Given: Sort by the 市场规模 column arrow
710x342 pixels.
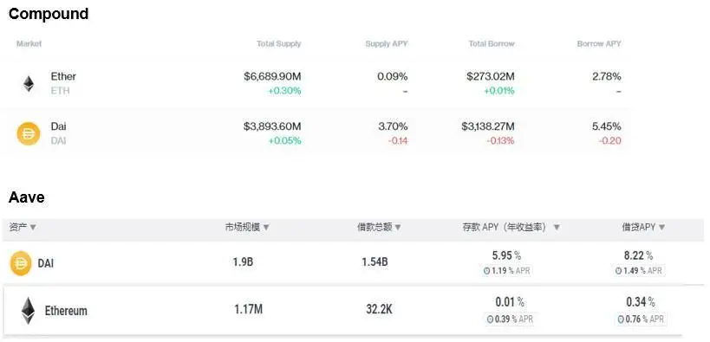Looking at the screenshot, I should coord(266,227).
